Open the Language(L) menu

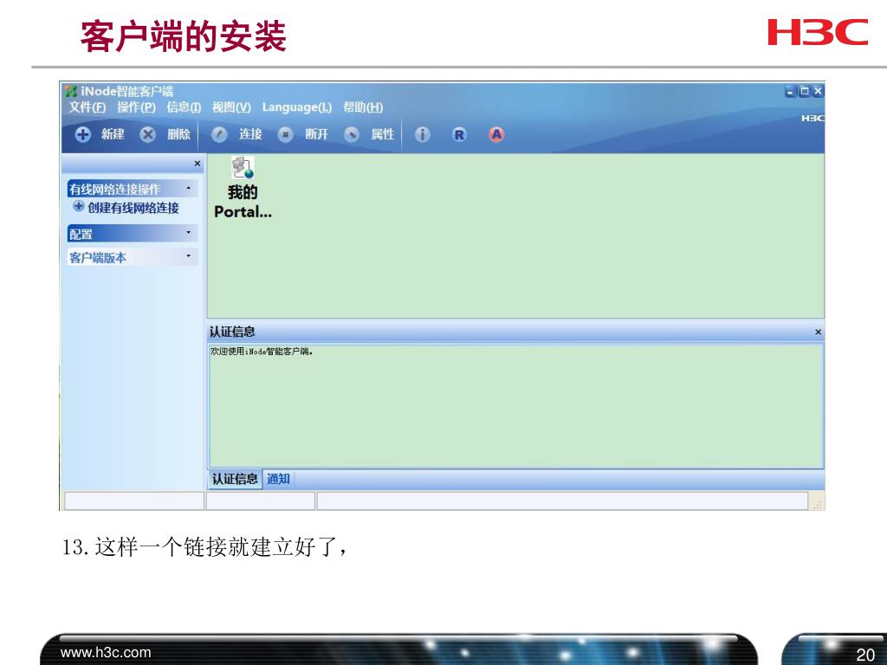[297, 107]
